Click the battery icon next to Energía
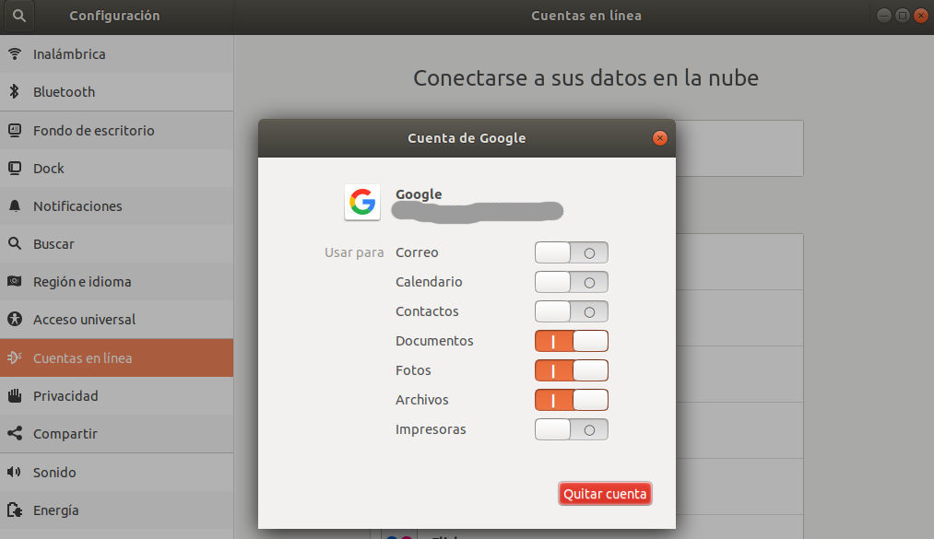This screenshot has width=934, height=539. point(15,510)
